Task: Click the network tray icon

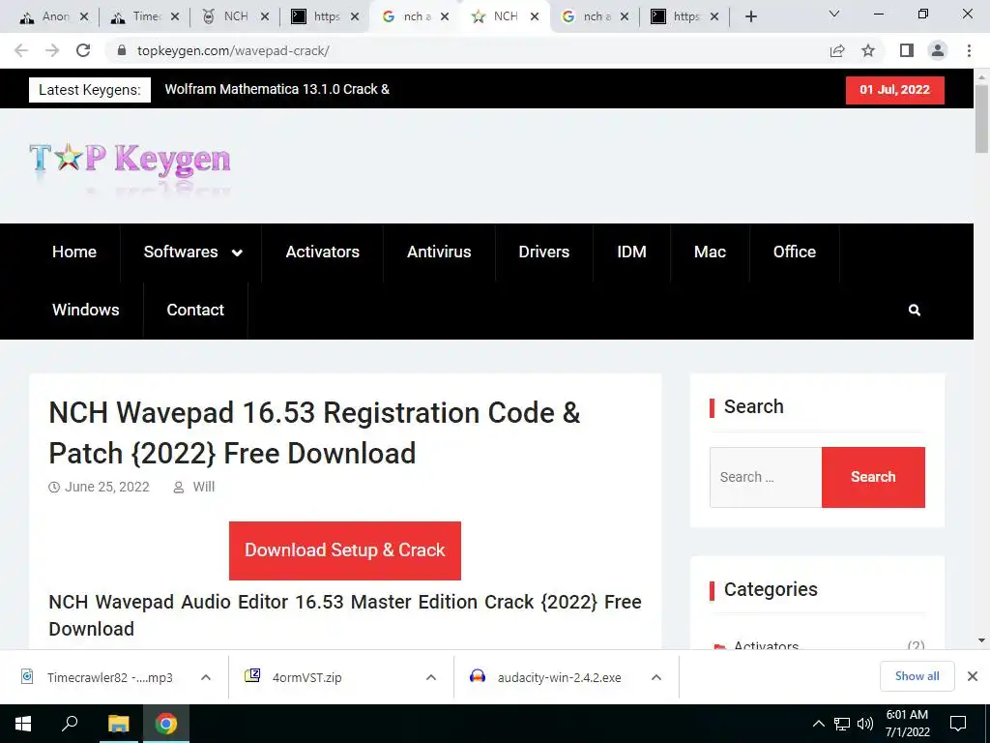Action: (842, 724)
